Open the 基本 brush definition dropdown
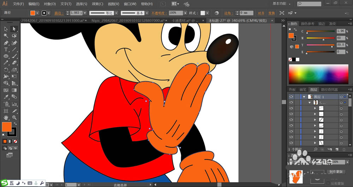Screen dimensions: 353x187 coord(147,13)
